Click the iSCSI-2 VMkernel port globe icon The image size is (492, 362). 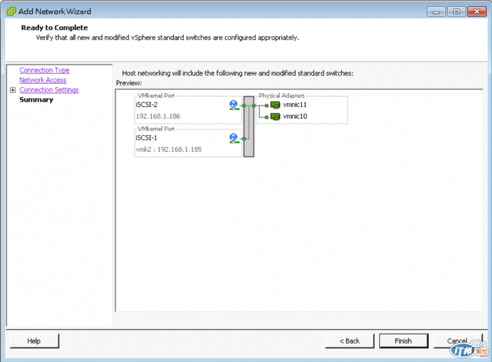click(234, 105)
